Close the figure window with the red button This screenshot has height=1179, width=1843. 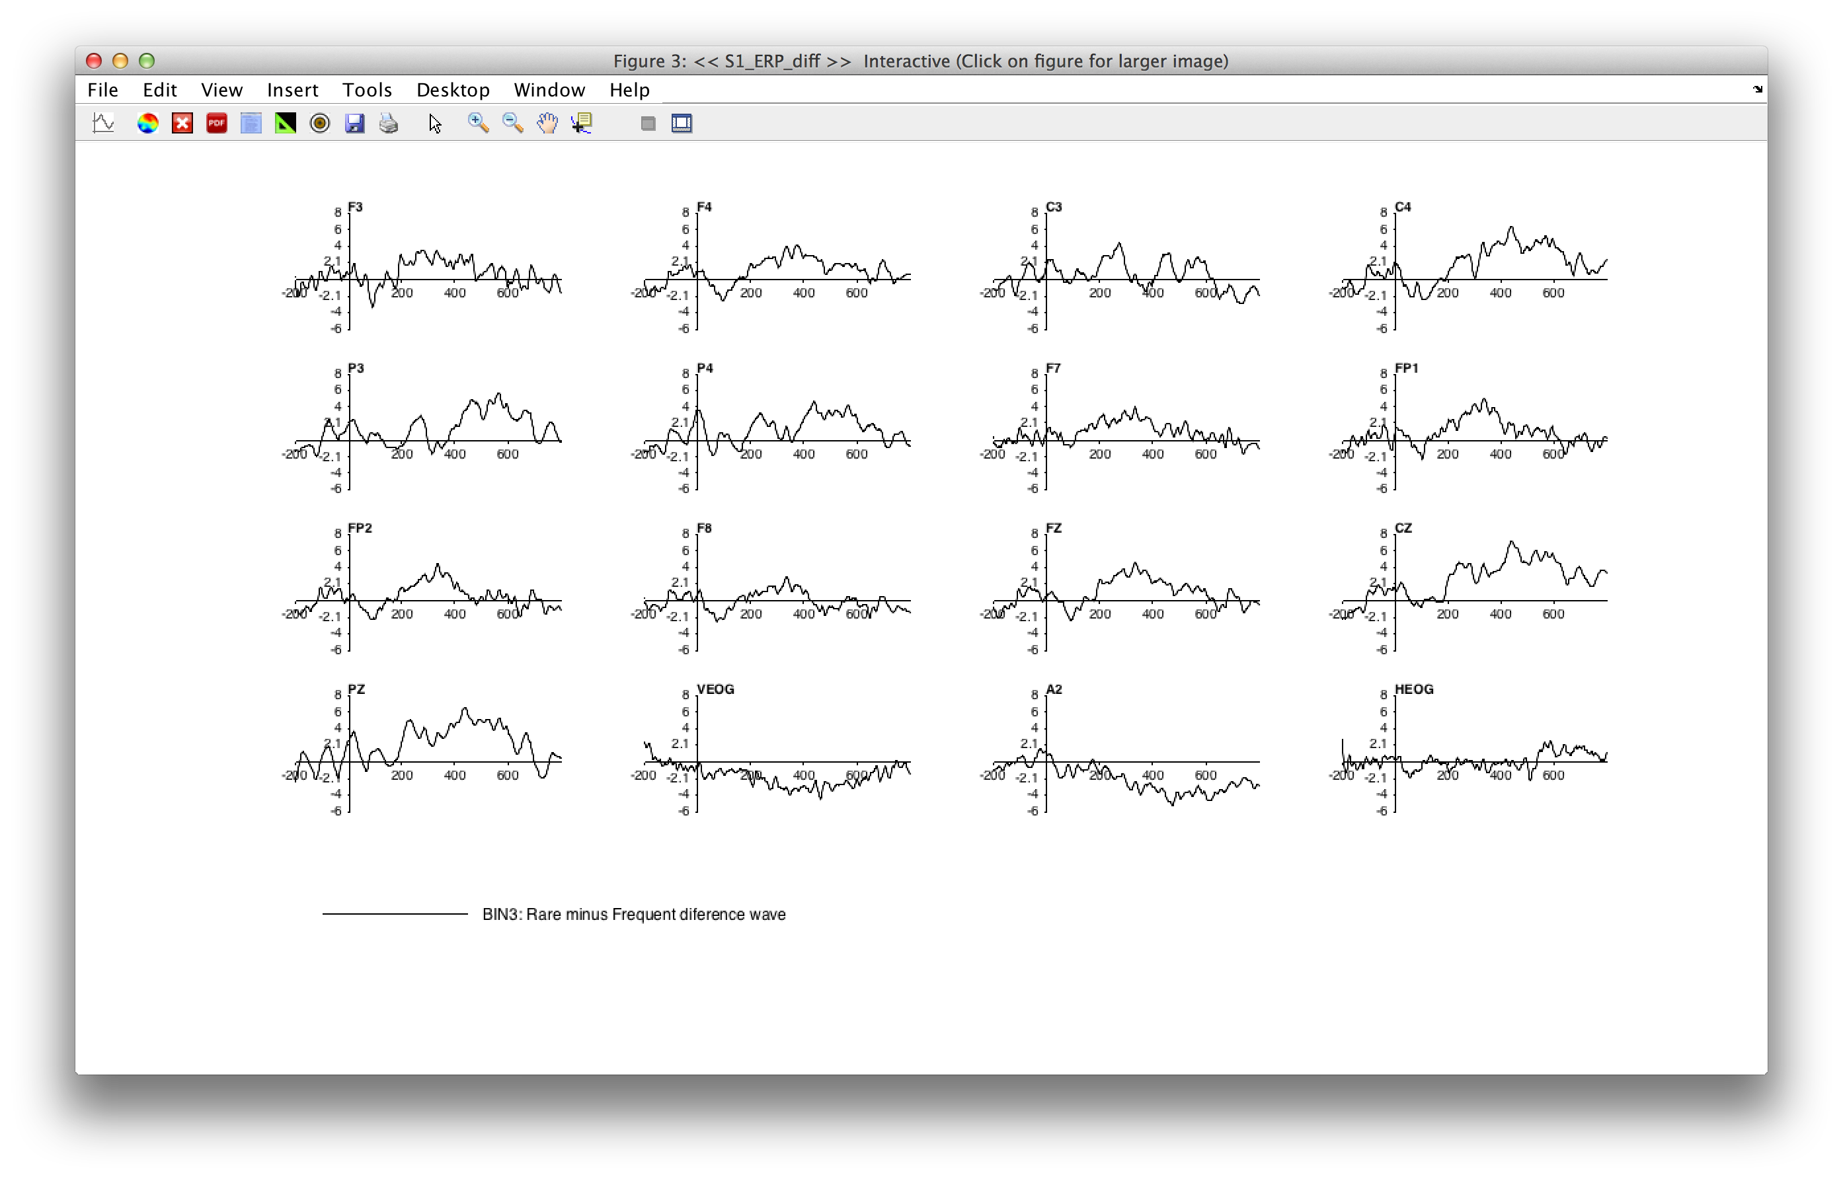click(x=94, y=61)
